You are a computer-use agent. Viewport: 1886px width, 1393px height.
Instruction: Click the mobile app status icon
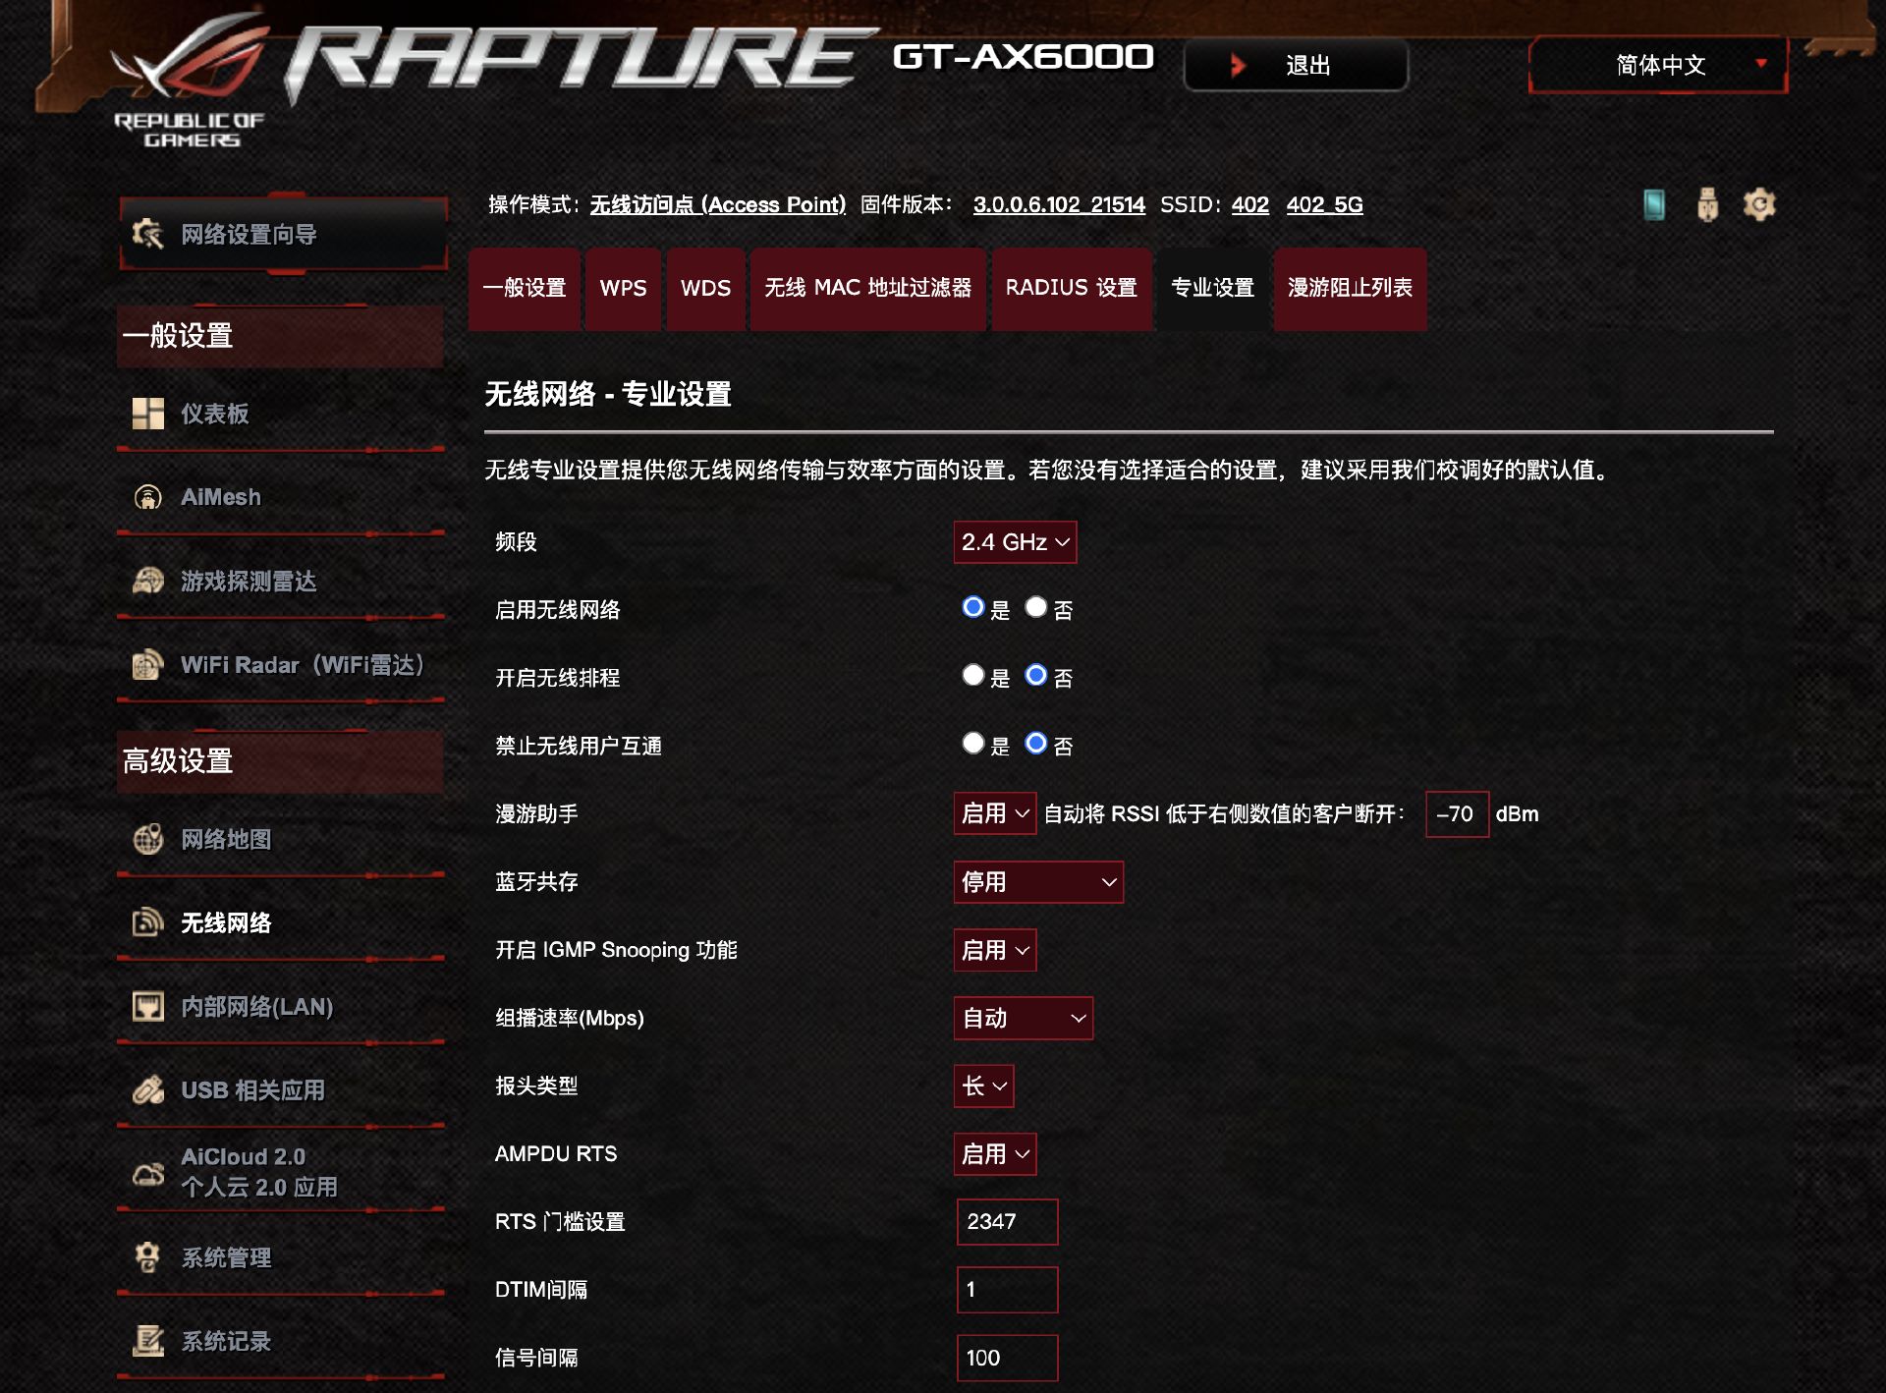click(x=1654, y=204)
